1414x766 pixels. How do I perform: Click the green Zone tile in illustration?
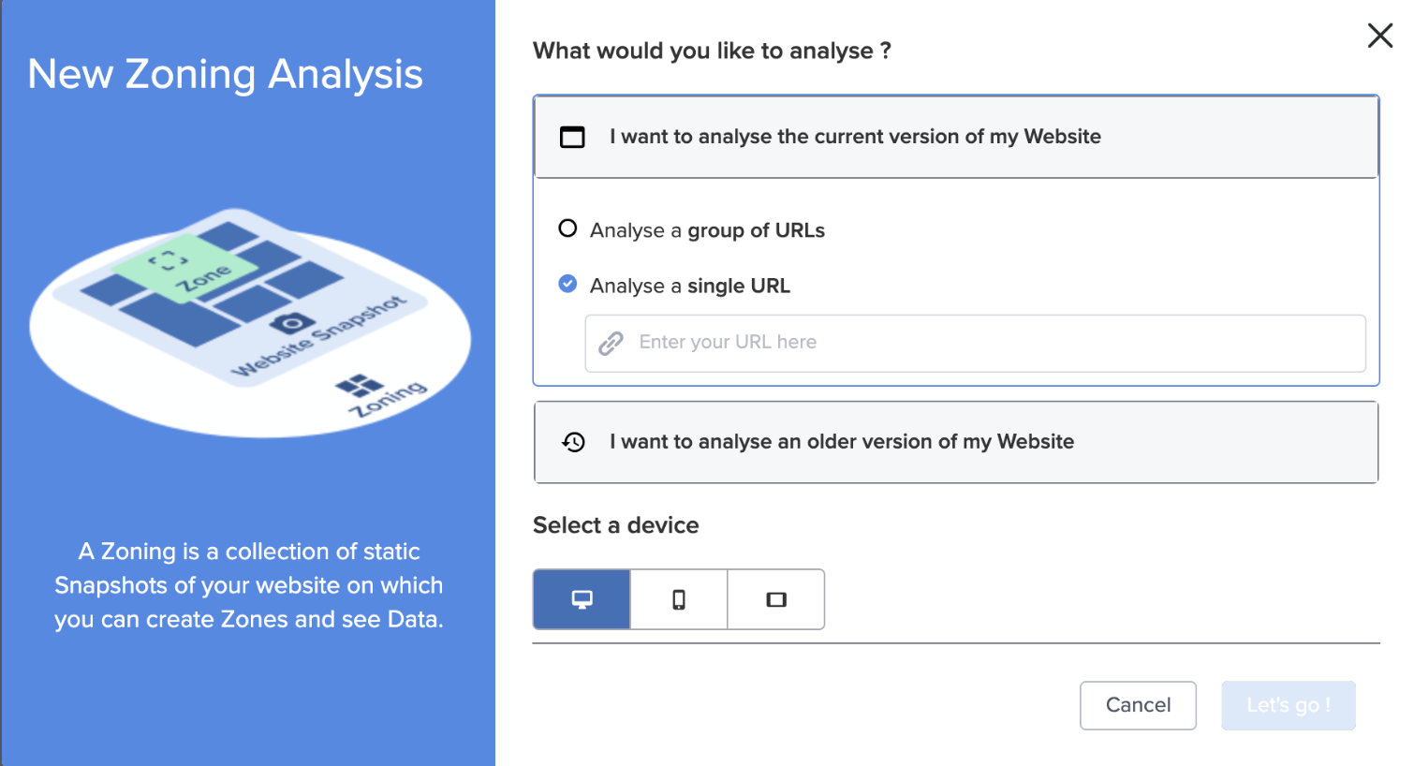pos(184,267)
